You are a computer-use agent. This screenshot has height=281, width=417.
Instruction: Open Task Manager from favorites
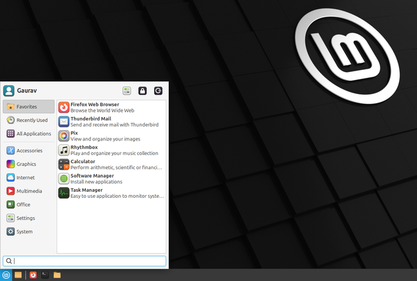click(x=112, y=193)
